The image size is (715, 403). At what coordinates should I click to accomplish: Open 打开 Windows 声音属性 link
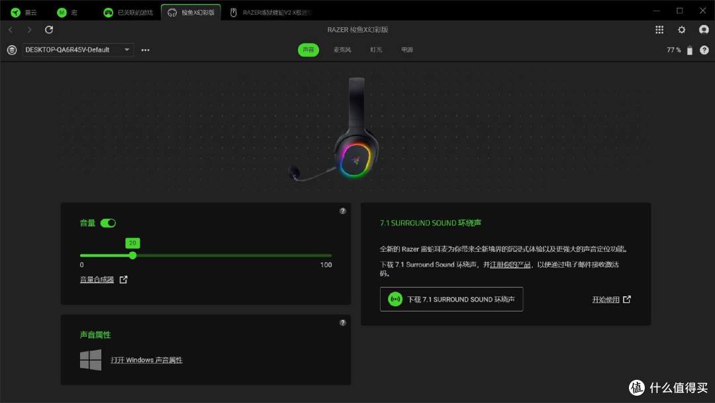click(x=146, y=360)
